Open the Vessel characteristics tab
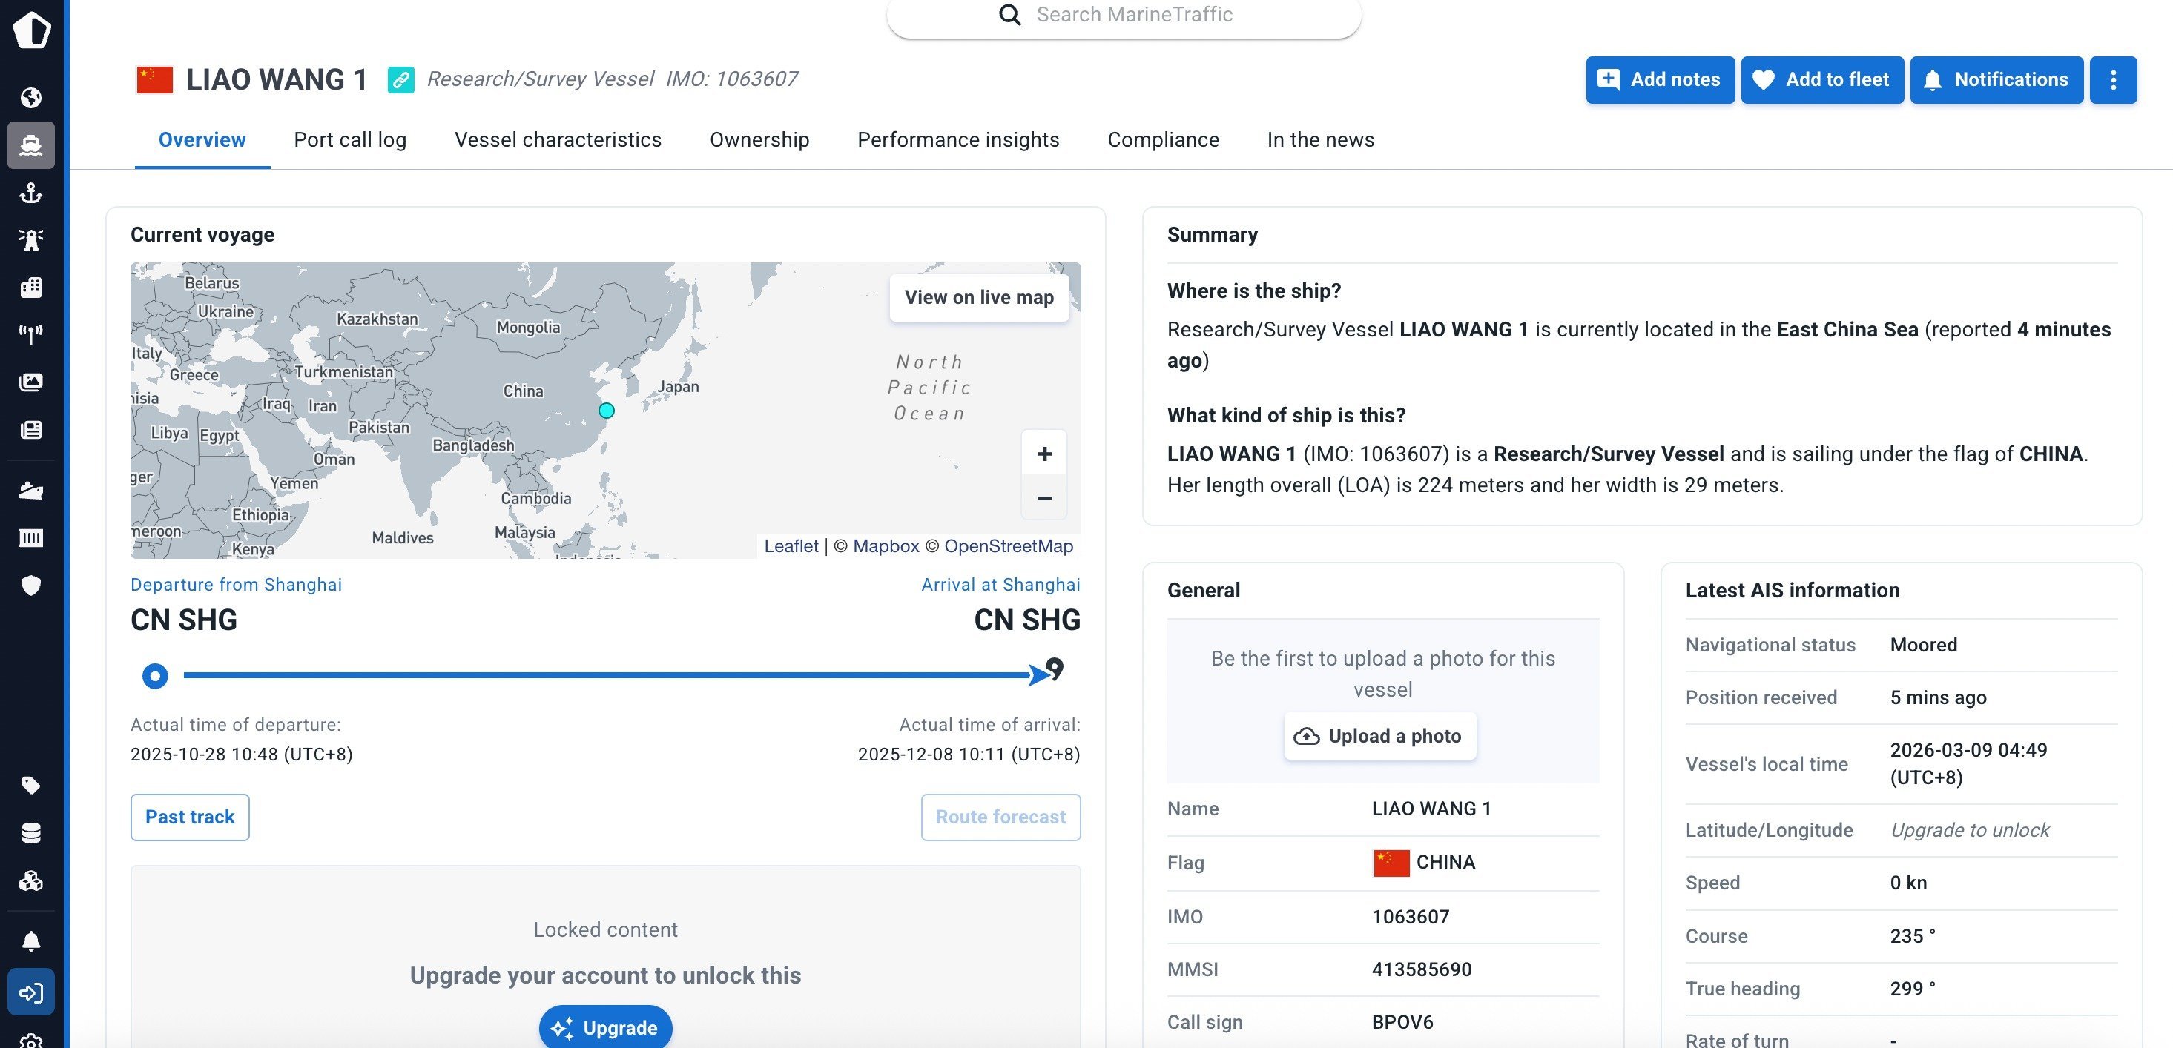Screen dimensions: 2173x1048 tap(558, 140)
